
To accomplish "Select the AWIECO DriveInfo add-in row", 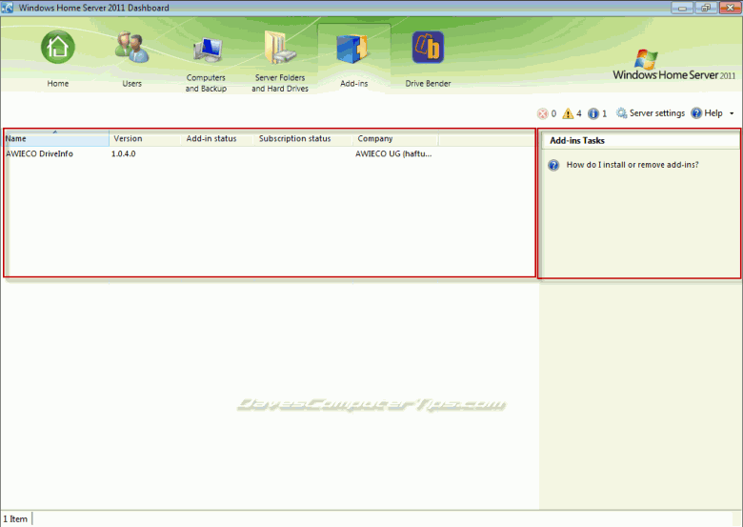I will (x=270, y=153).
